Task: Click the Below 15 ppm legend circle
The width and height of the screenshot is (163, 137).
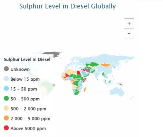Action: point(6,79)
